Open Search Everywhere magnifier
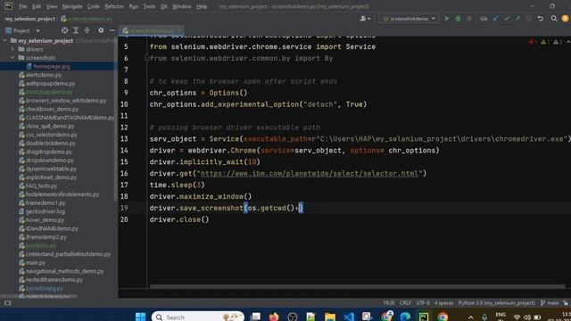 553,19
